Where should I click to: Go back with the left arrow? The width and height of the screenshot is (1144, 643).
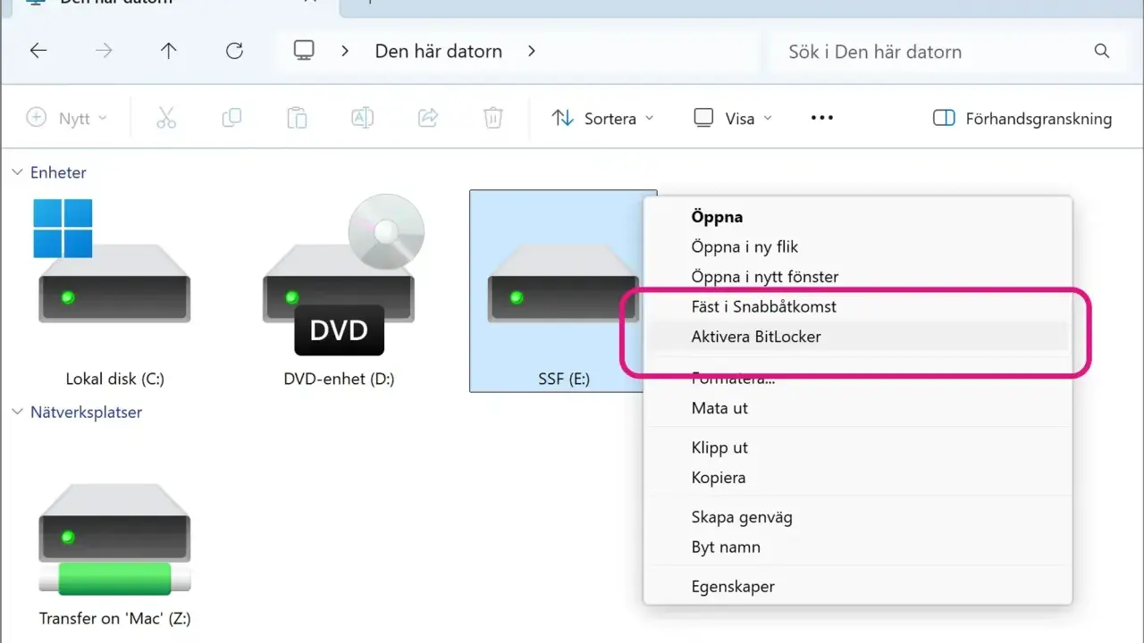coord(38,51)
